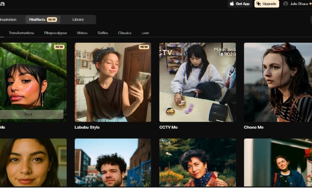Switch to the Inspiration tab
The height and width of the screenshot is (188, 312).
8,20
